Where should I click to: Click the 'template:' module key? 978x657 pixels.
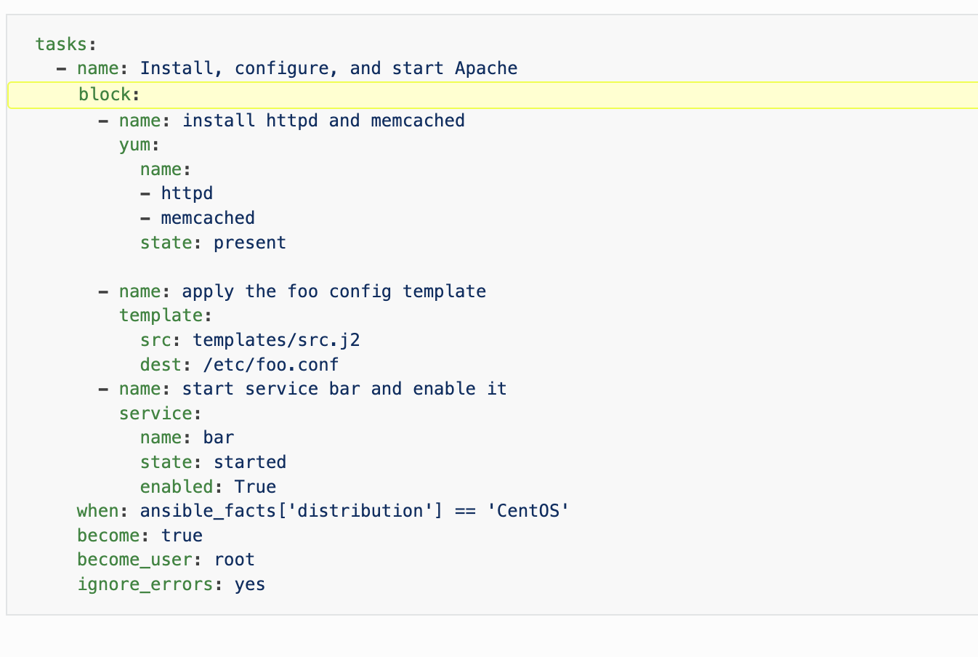(166, 315)
